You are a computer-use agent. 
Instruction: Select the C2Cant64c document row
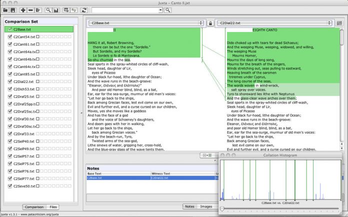tap(39, 66)
